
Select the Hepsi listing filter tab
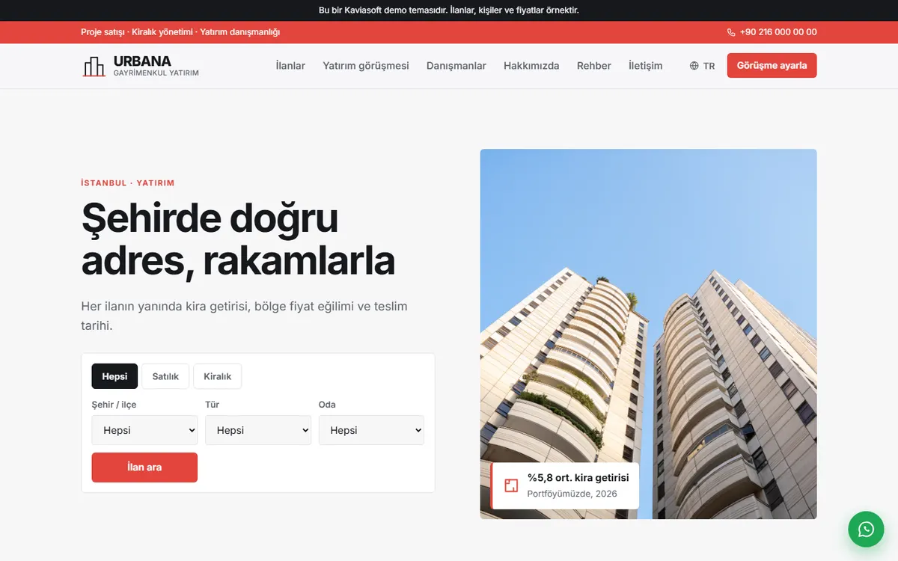(x=114, y=376)
